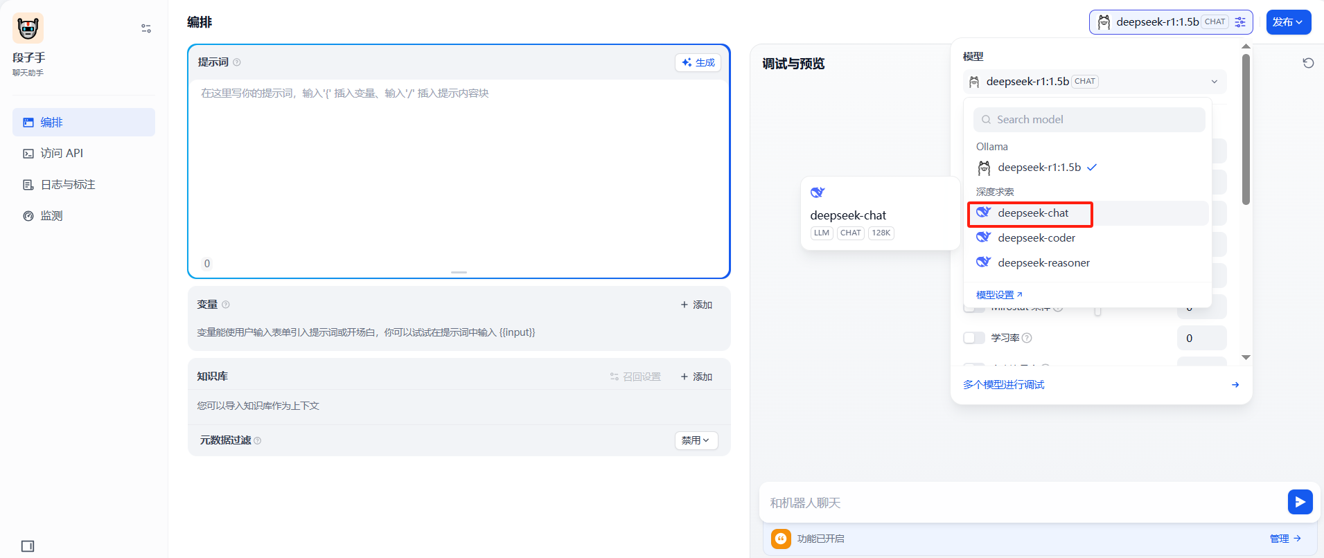This screenshot has width=1324, height=558.
Task: Open the 监测 sidebar item
Action: (84, 215)
